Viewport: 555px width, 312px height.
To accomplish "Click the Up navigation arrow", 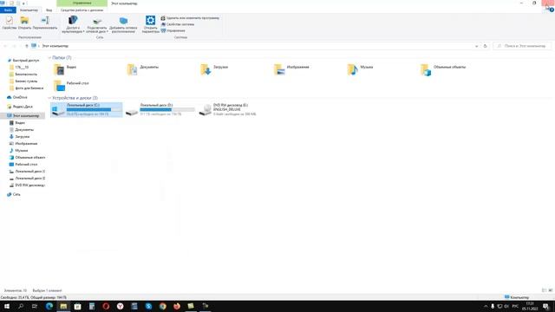I will [26, 46].
